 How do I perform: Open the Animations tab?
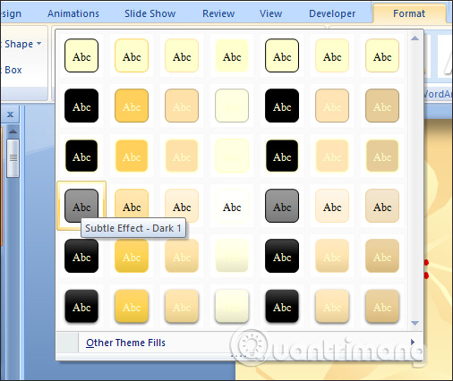coord(73,13)
